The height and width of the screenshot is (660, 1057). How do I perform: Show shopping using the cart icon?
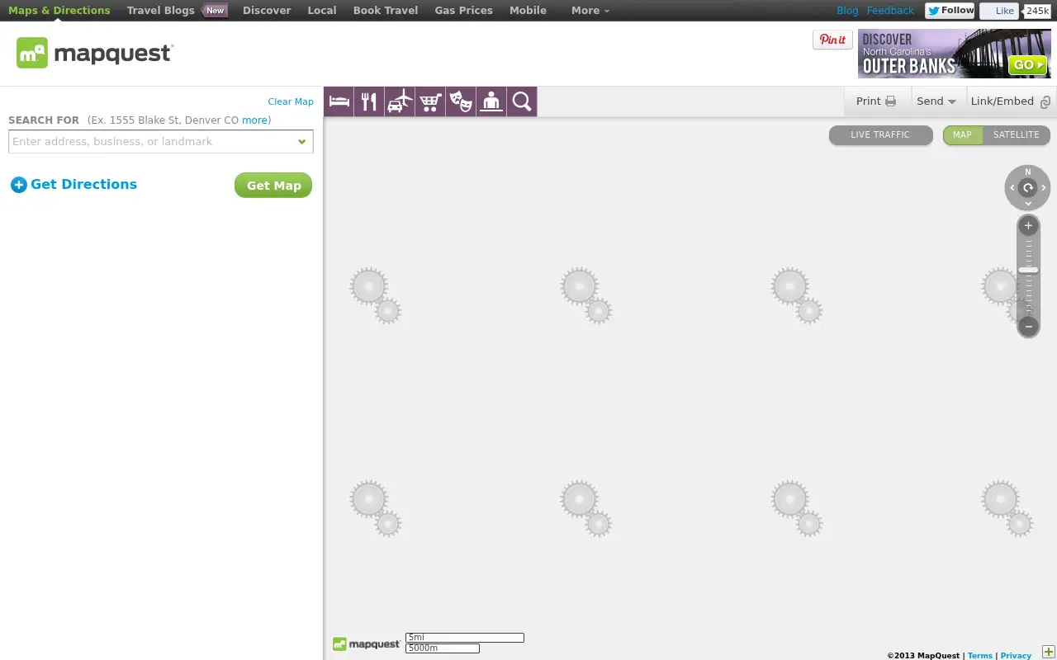click(x=430, y=101)
